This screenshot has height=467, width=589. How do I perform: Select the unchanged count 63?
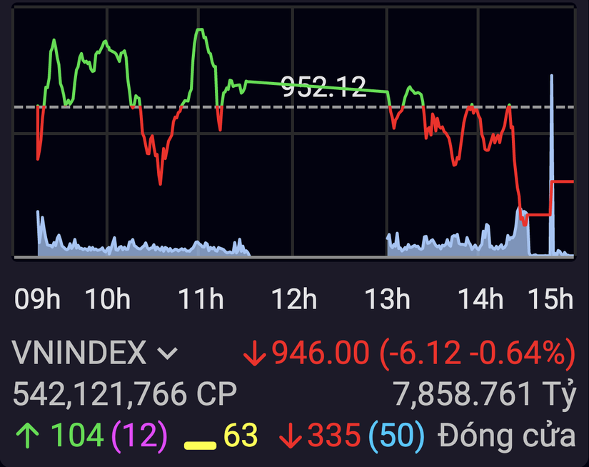241,435
